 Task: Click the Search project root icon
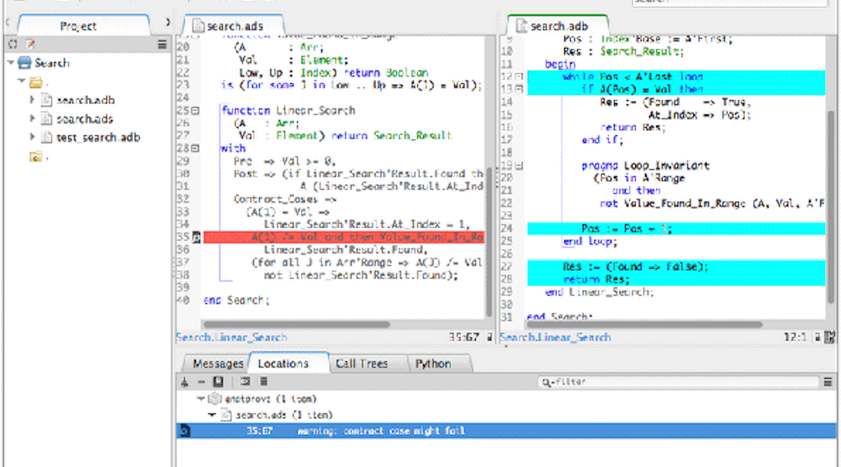(24, 63)
